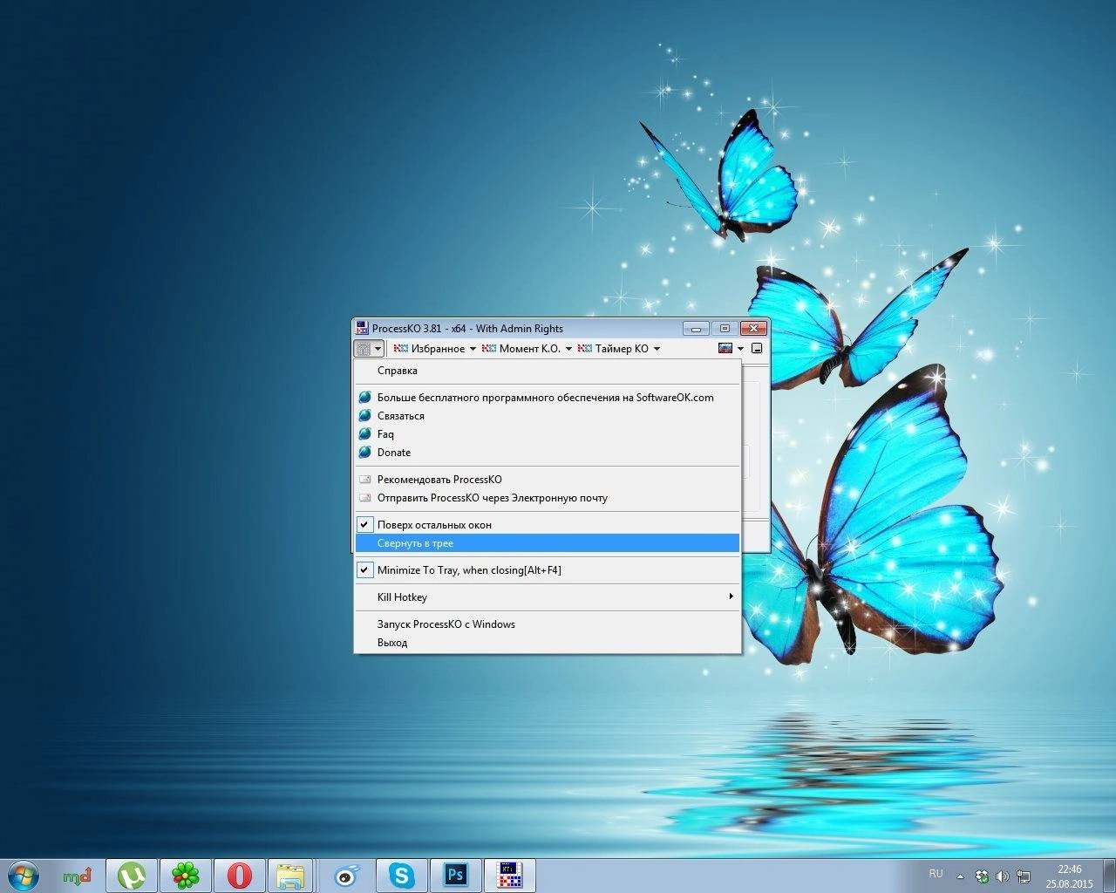Open the Windows Start button
Image resolution: width=1116 pixels, height=893 pixels.
(23, 875)
